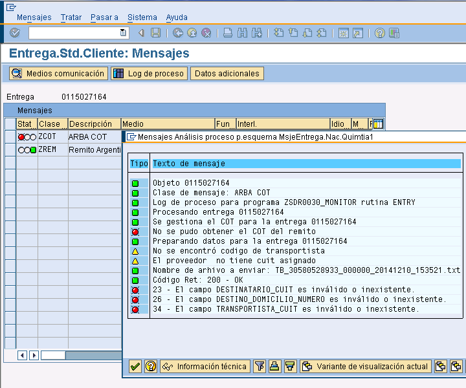This screenshot has height=388, width=466.
Task: Click the print icon in dialog footer
Action: tap(274, 366)
